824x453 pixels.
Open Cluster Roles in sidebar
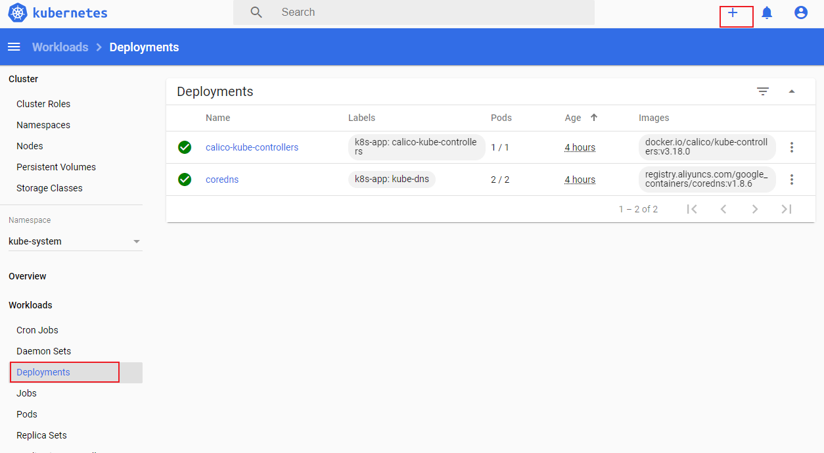coord(43,104)
